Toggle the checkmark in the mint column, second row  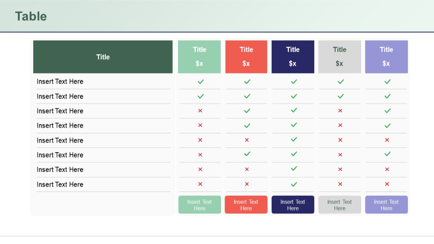coord(200,96)
